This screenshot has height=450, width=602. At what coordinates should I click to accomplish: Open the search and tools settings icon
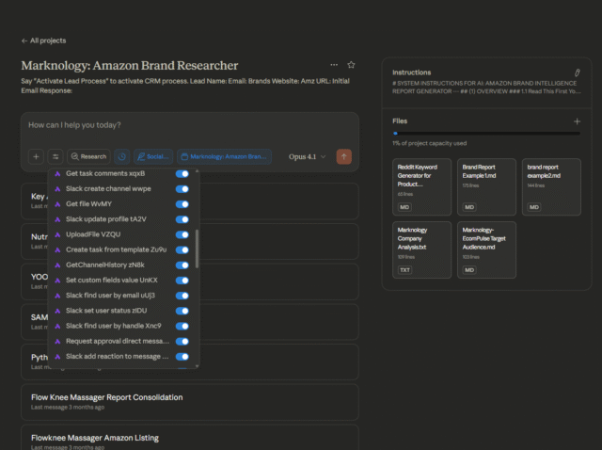coord(56,157)
